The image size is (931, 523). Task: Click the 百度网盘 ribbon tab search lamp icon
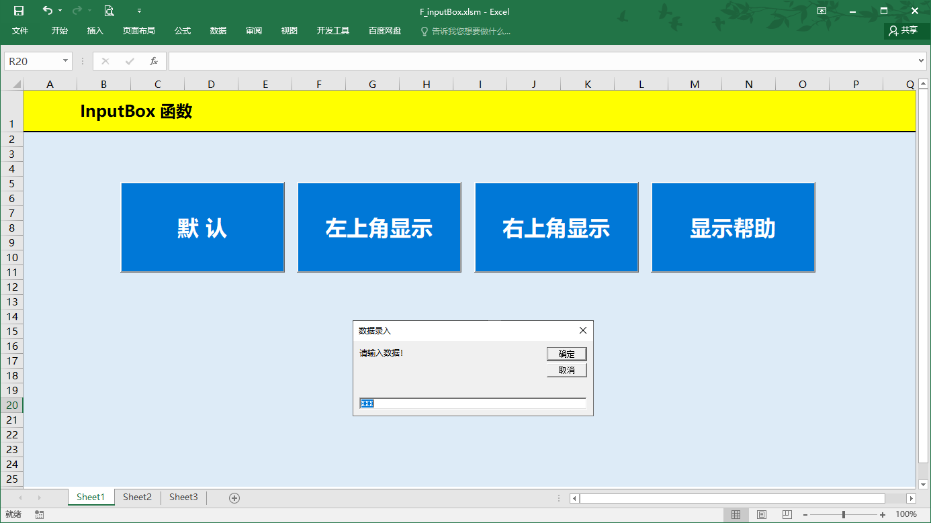[x=423, y=30]
